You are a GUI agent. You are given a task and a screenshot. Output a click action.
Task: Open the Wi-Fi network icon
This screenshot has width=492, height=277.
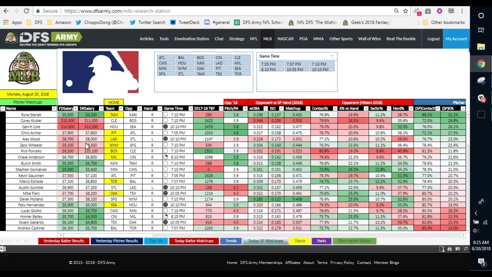485,222
